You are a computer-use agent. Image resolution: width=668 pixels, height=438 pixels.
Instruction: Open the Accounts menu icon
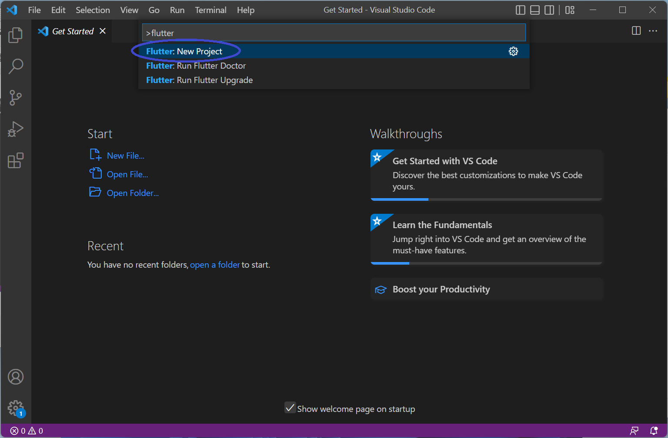point(16,377)
